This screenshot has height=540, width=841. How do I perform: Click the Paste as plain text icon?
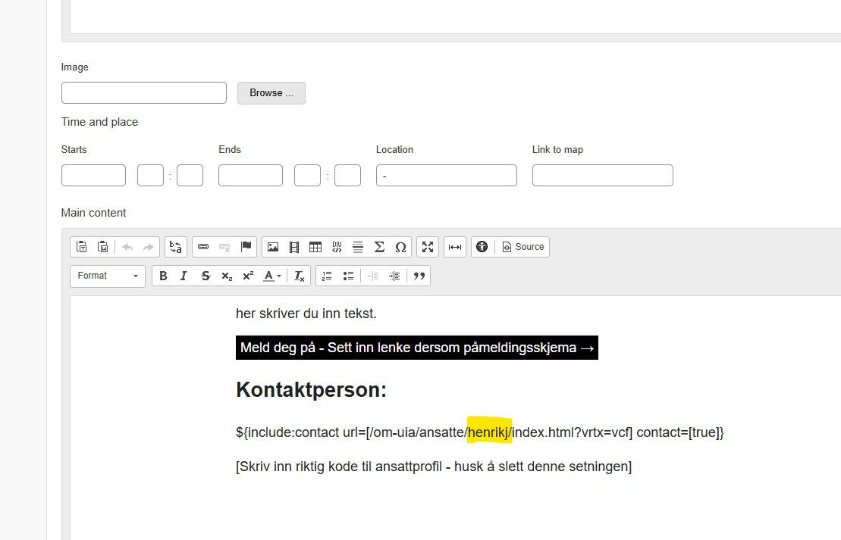(x=82, y=247)
